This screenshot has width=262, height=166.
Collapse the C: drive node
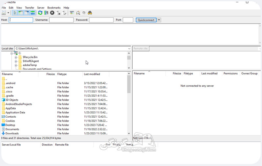pyautogui.click(x=12, y=53)
